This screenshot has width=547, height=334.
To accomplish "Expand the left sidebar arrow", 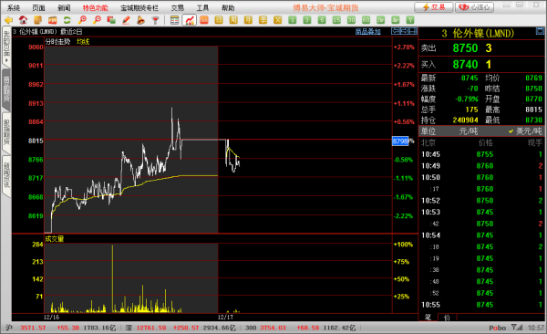I will (x=6, y=60).
